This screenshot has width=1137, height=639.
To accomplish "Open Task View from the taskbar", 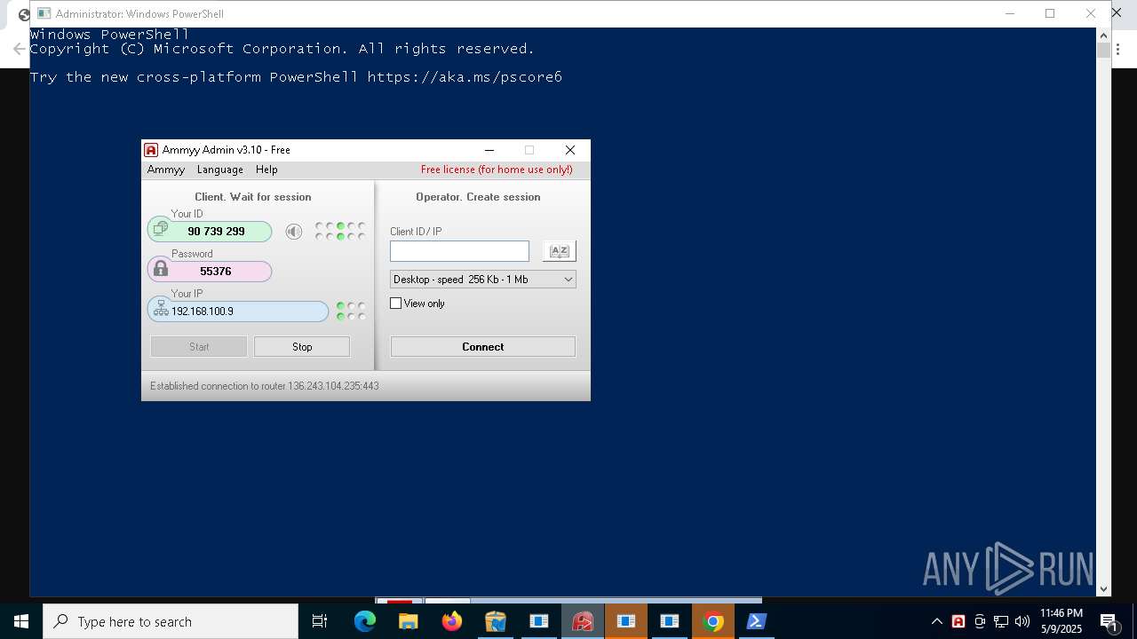I will coord(320,621).
